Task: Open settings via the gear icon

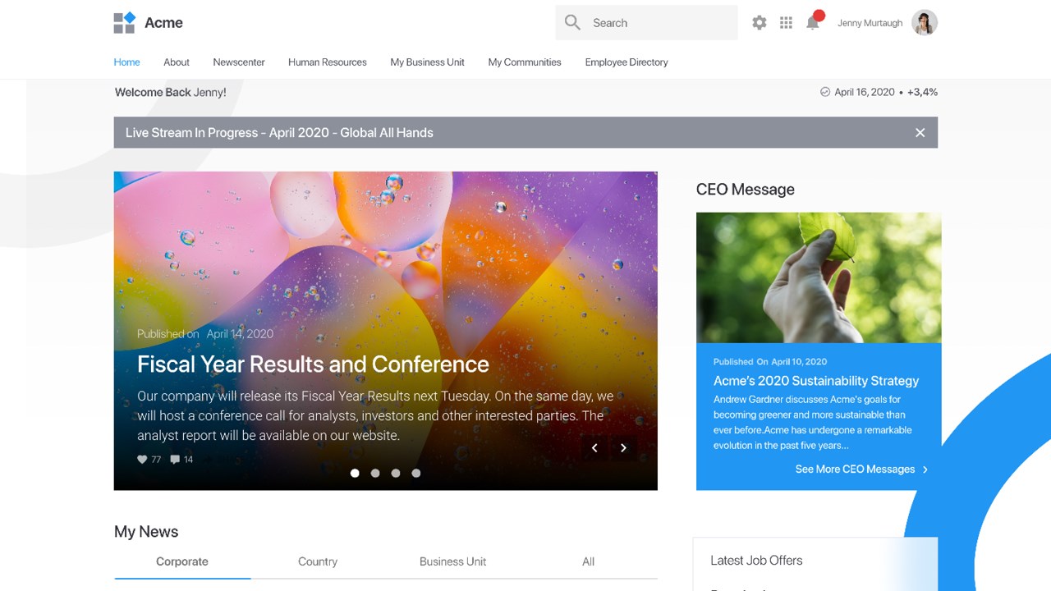Action: [760, 23]
